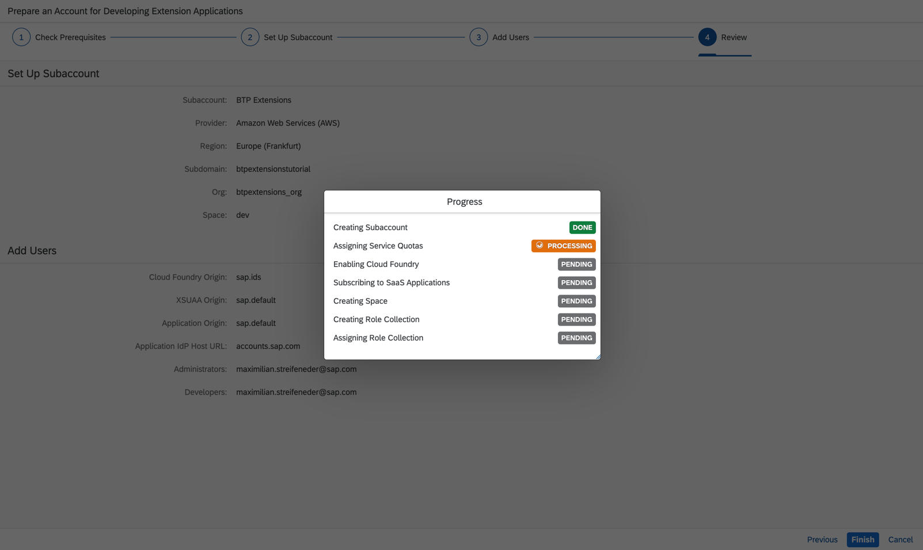
Task: Click Cloud Foundry Origin value sap.ids
Action: click(249, 277)
